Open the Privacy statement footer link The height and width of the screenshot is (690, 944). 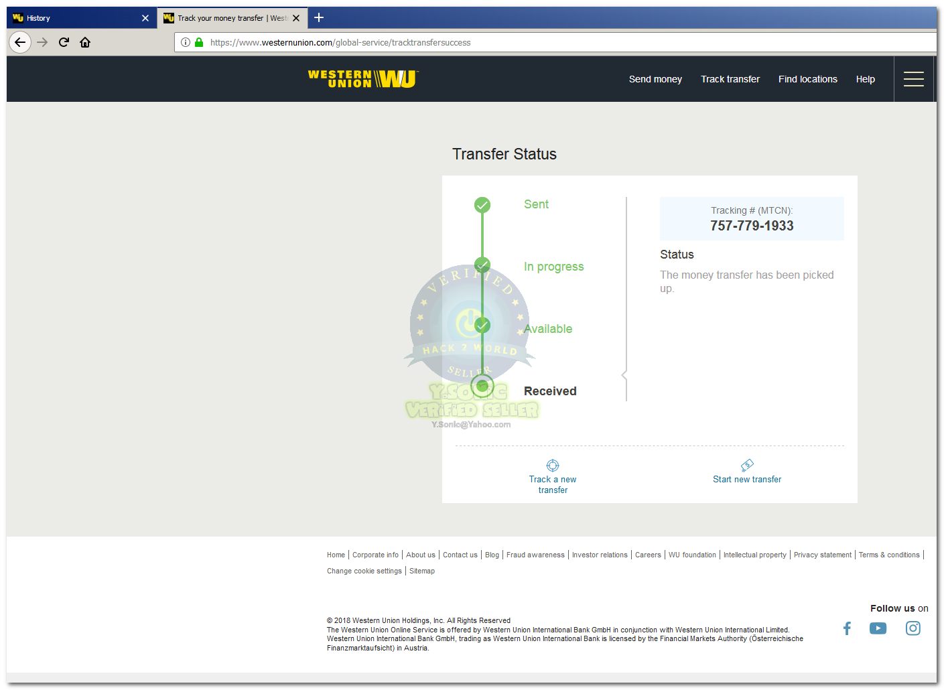coord(823,555)
